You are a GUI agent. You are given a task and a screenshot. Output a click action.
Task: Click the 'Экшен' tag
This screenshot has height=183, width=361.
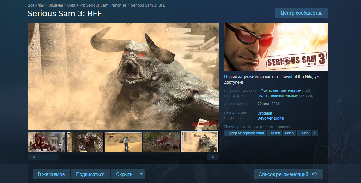click(x=275, y=133)
